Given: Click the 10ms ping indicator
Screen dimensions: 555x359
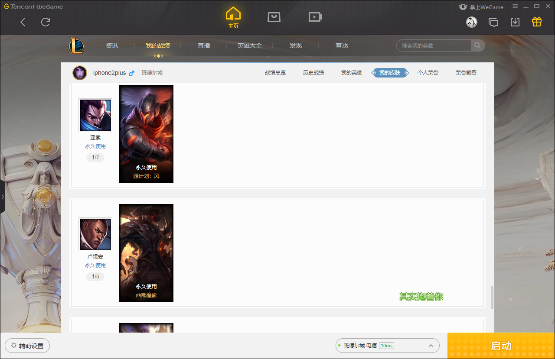Looking at the screenshot, I should pyautogui.click(x=386, y=346).
